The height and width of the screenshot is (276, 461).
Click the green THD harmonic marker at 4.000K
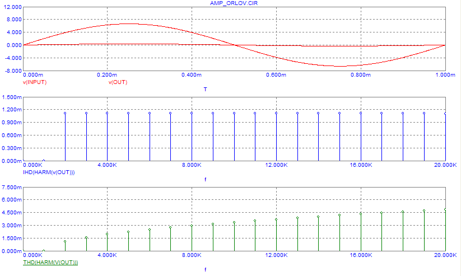click(x=107, y=234)
